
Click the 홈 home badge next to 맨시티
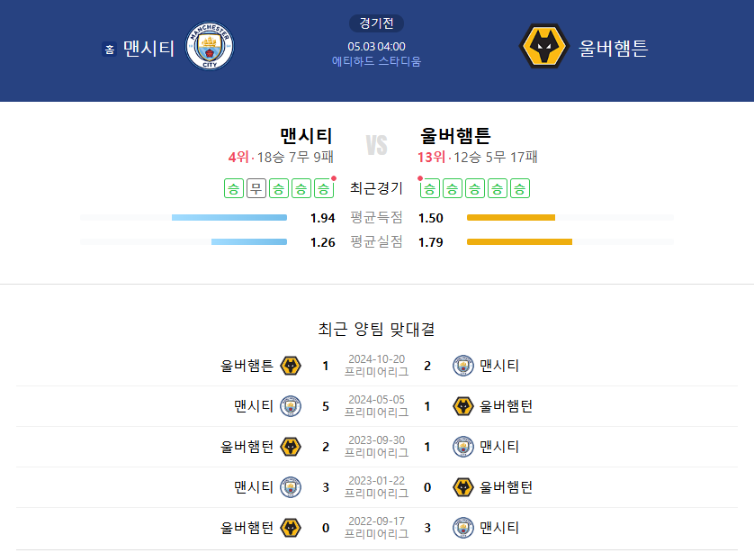click(109, 50)
